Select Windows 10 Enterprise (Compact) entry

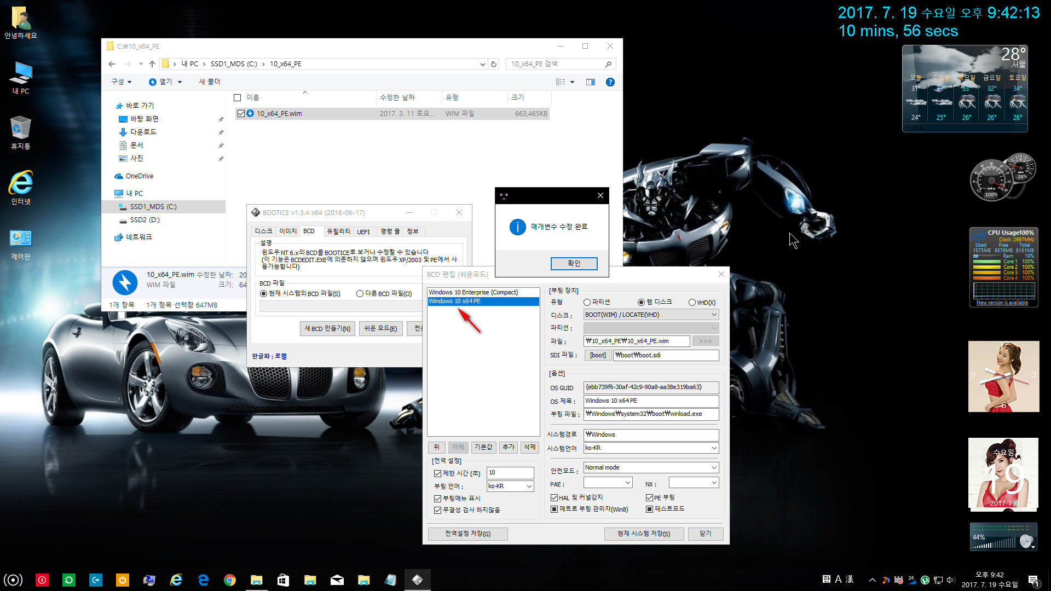483,292
